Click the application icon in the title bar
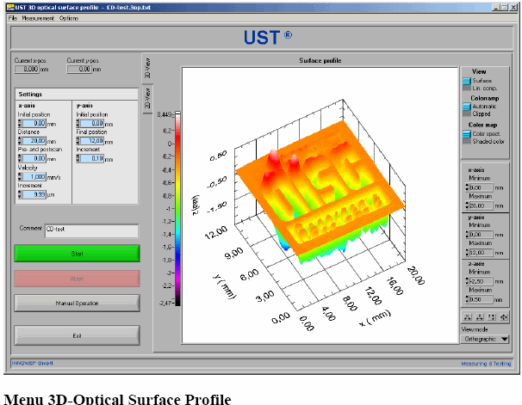522x405 pixels. tap(10, 8)
